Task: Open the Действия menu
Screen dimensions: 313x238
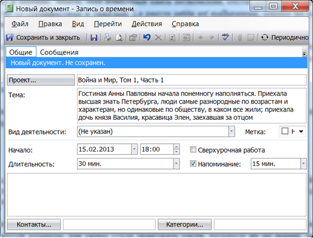Action: click(x=147, y=24)
